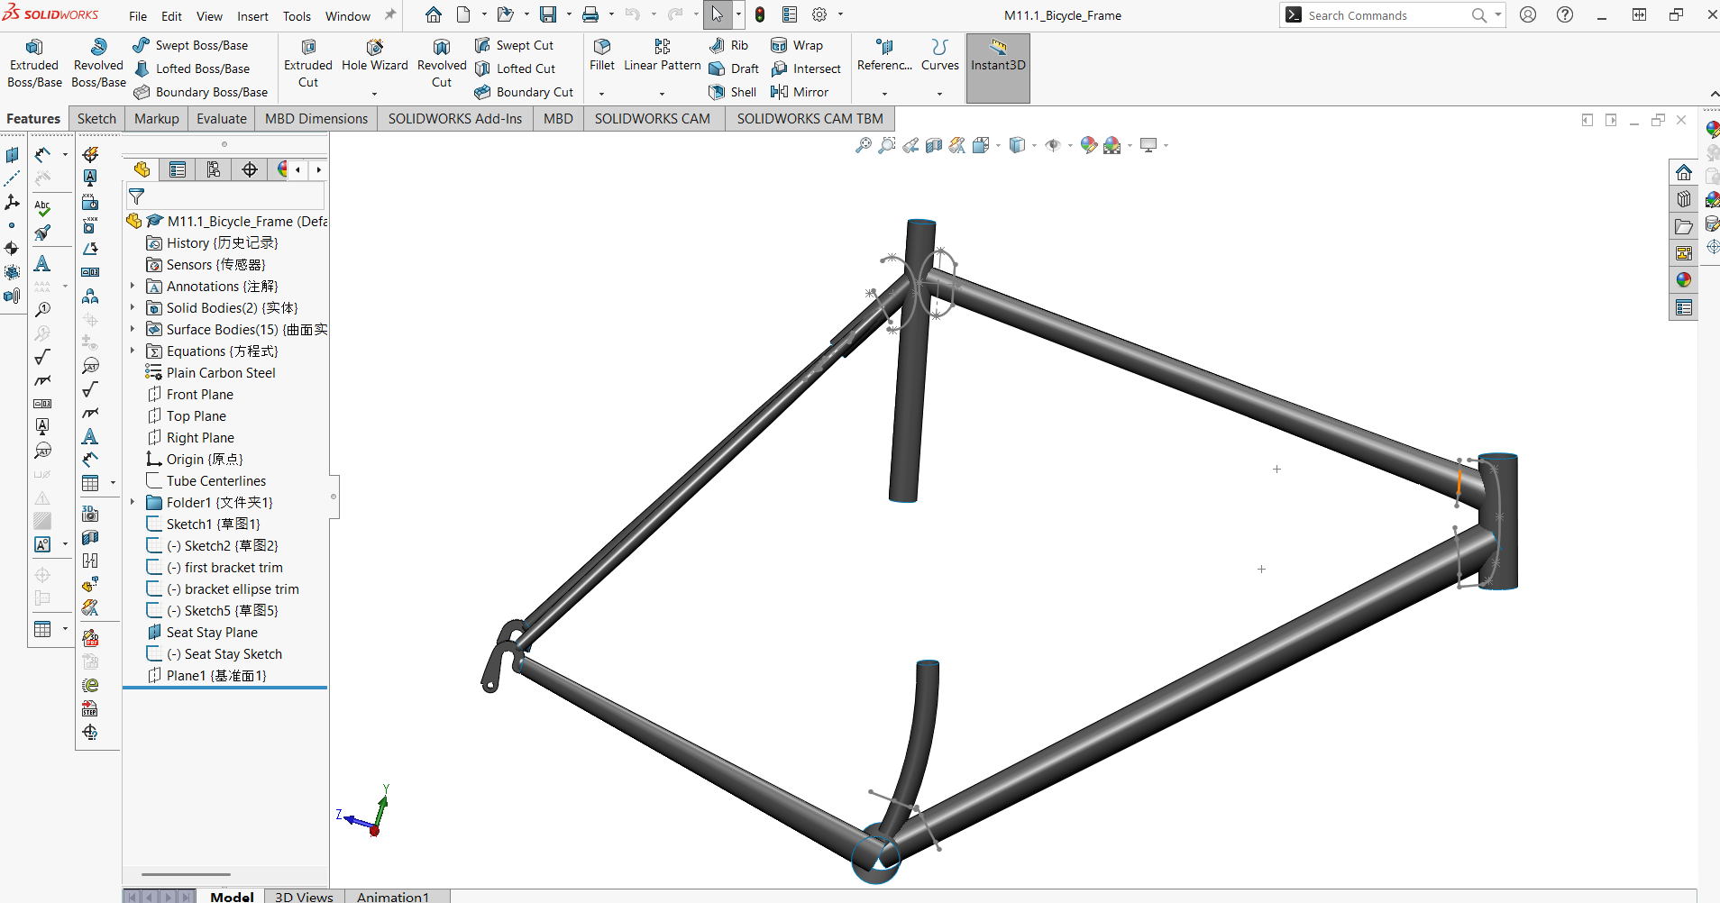Open the DimXpertManager tab icon
Image resolution: width=1720 pixels, height=903 pixels.
250,169
